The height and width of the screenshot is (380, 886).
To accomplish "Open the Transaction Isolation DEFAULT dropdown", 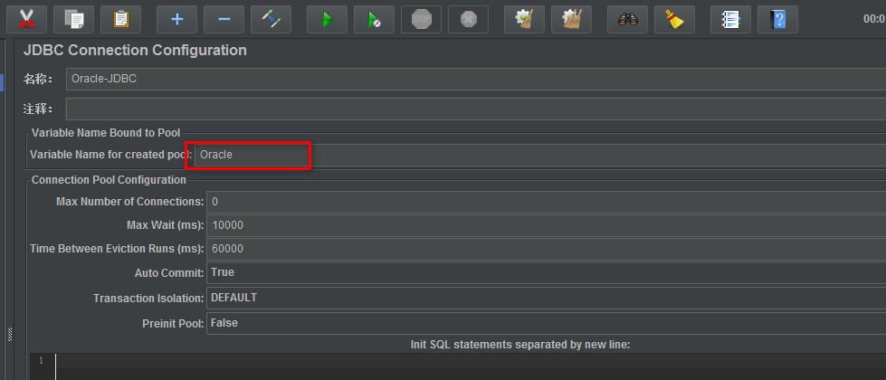I will pos(547,298).
